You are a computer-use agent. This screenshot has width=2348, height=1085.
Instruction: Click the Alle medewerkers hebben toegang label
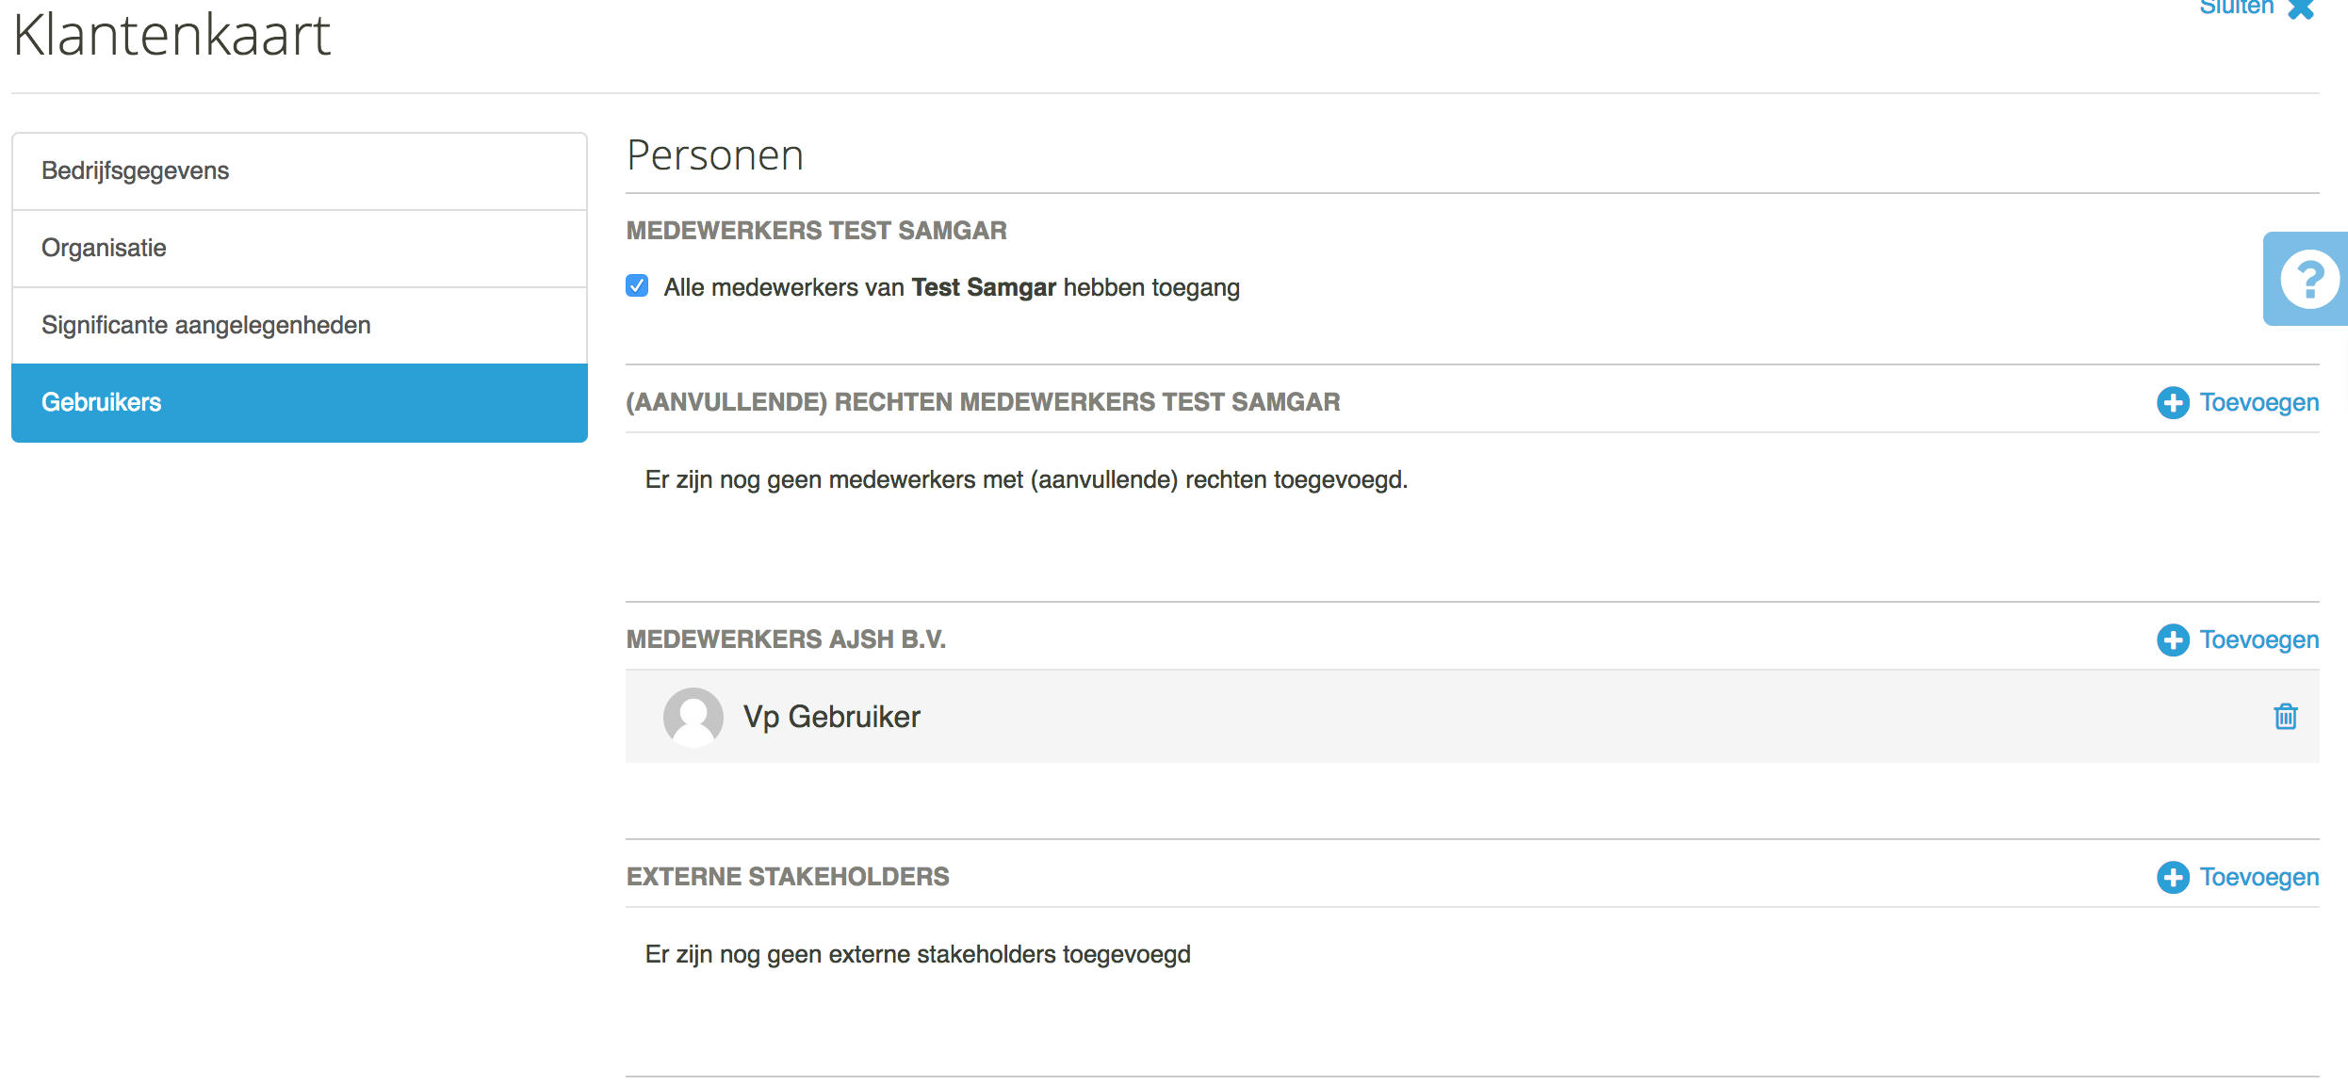952,287
